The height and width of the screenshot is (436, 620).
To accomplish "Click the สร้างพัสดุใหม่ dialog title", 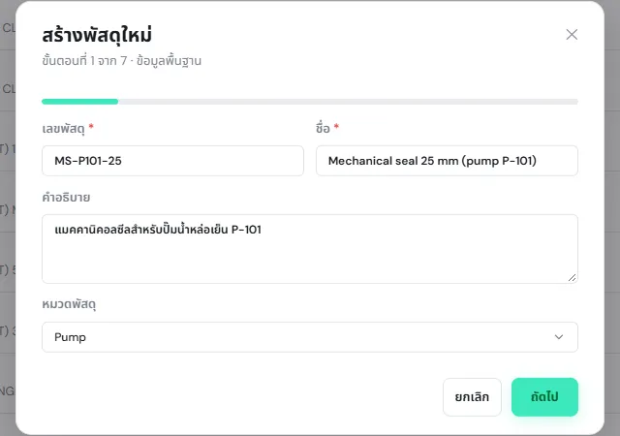I will coord(97,35).
